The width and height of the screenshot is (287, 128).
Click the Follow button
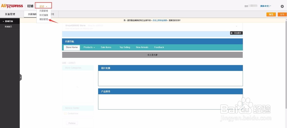[72, 123]
